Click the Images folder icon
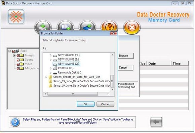Viewport: 195px width, 133px height. [22, 55]
